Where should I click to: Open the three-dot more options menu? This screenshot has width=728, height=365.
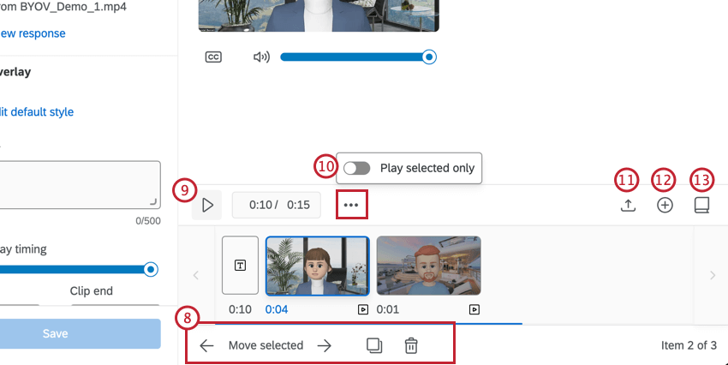pyautogui.click(x=351, y=205)
